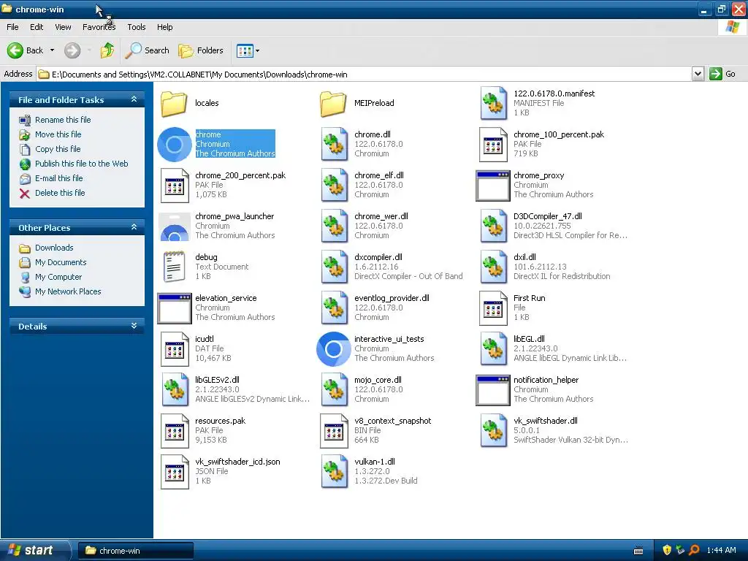Open the Views dropdown button

tap(248, 50)
